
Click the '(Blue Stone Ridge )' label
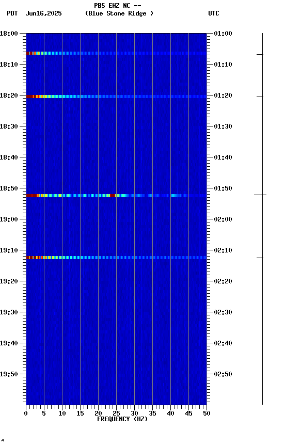point(119,13)
